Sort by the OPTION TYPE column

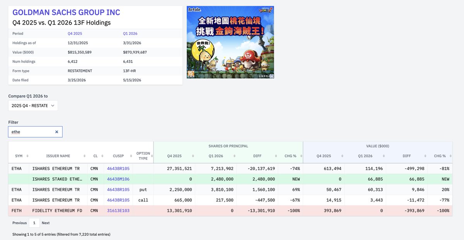pos(143,156)
